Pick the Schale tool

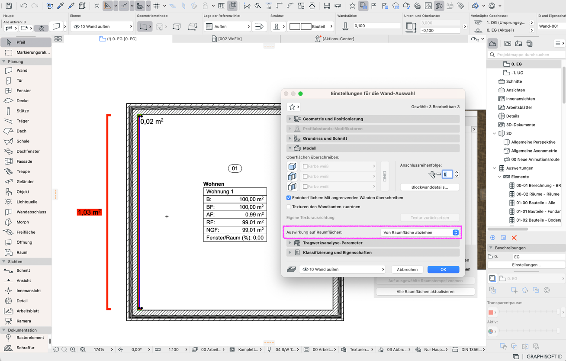point(26,141)
